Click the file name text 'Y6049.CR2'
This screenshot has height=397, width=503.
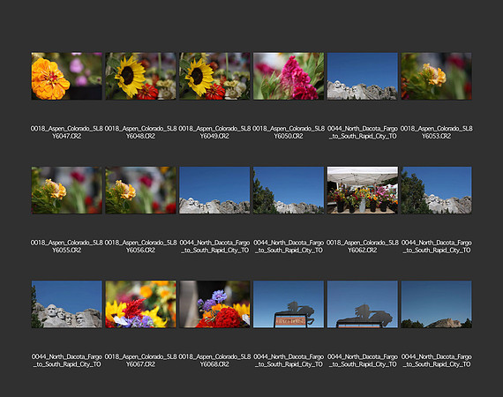(x=214, y=136)
